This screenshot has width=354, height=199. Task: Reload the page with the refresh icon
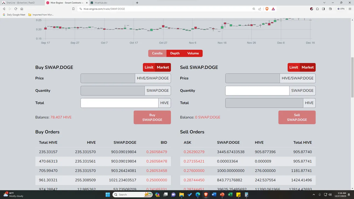(x=16, y=9)
